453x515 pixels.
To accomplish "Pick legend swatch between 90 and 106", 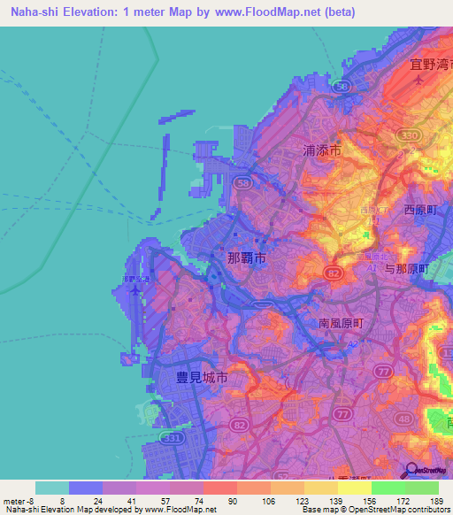I will [x=254, y=488].
